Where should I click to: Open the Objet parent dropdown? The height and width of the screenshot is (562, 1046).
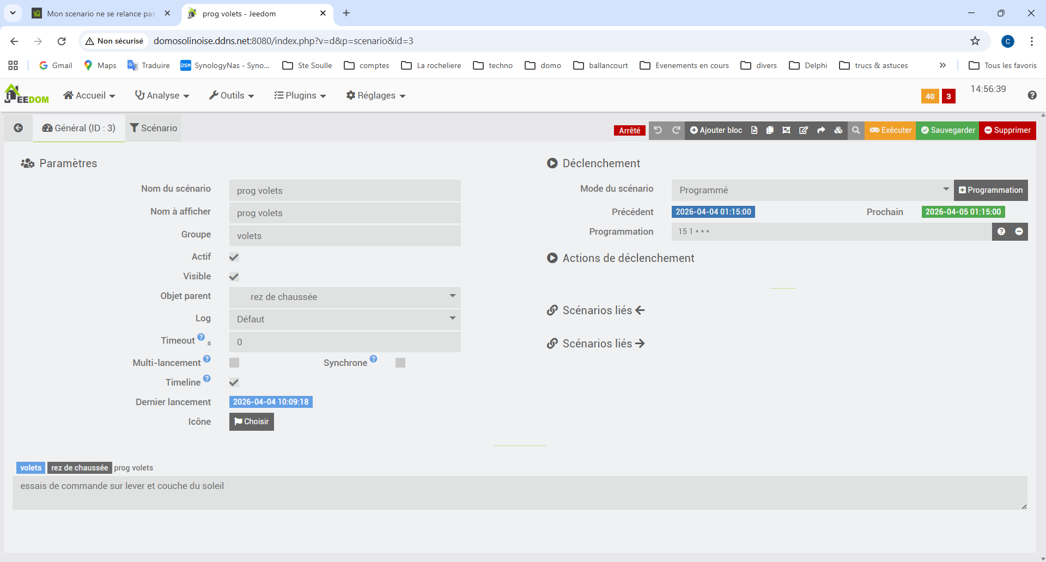click(x=345, y=297)
